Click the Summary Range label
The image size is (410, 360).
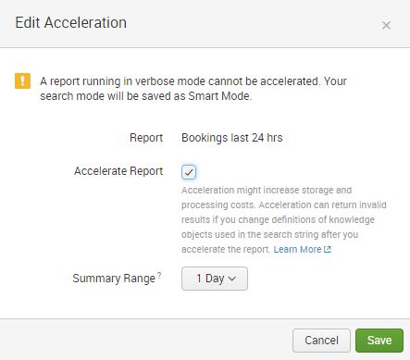(x=114, y=279)
